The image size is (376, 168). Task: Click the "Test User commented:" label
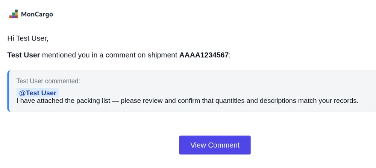[48, 81]
